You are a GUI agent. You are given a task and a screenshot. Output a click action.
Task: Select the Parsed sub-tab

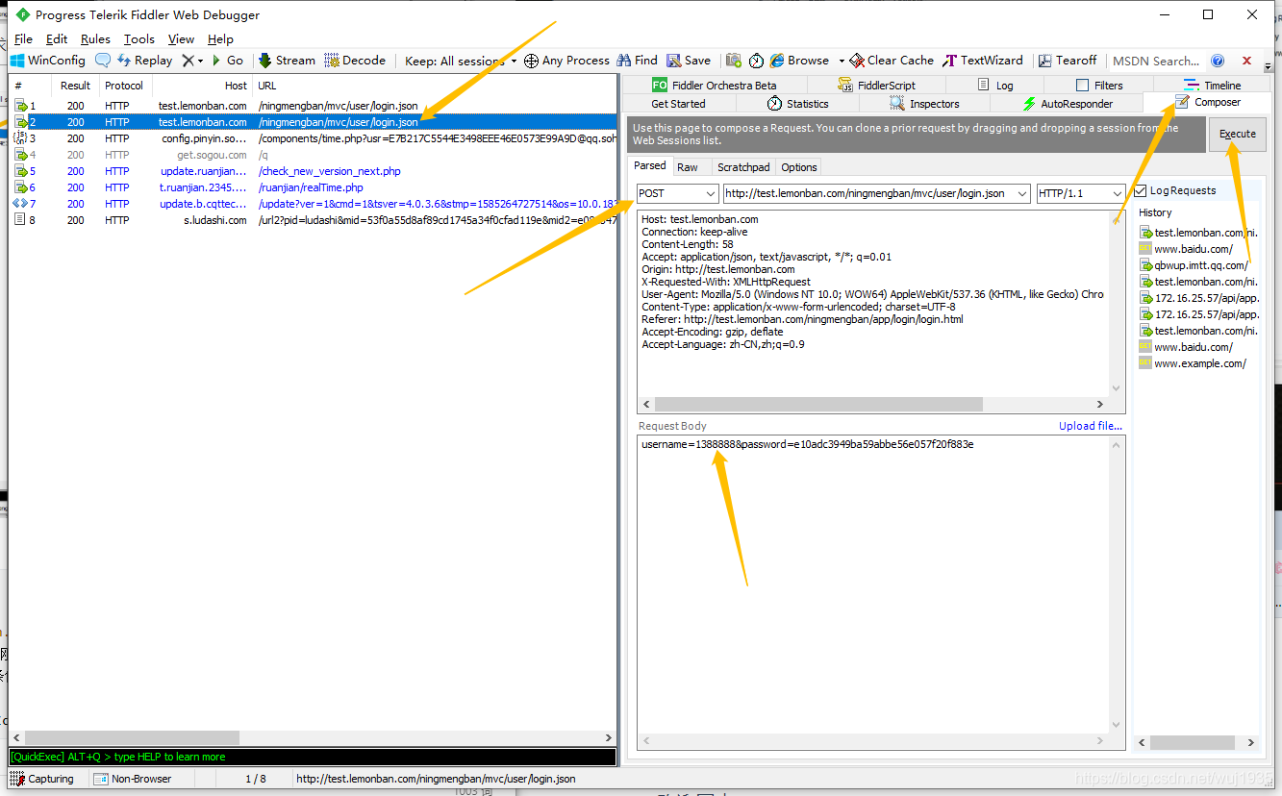point(650,166)
